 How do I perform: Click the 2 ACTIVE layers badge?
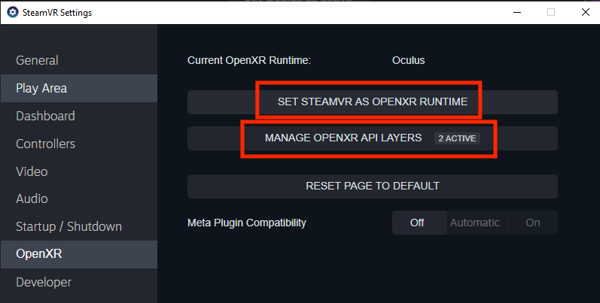[x=457, y=138]
